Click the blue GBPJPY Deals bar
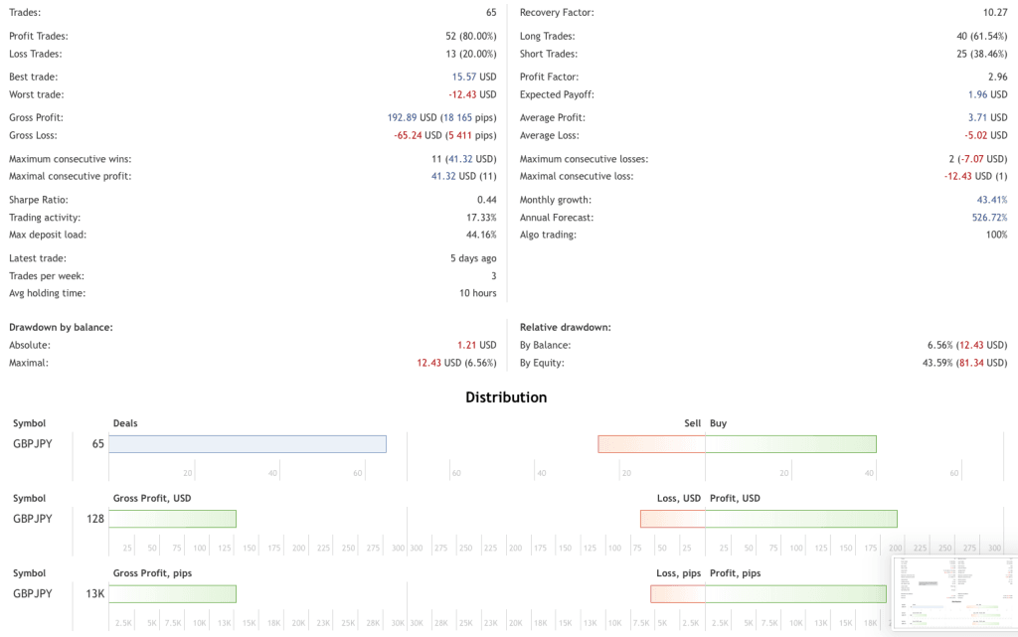The width and height of the screenshot is (1018, 637). 248,444
